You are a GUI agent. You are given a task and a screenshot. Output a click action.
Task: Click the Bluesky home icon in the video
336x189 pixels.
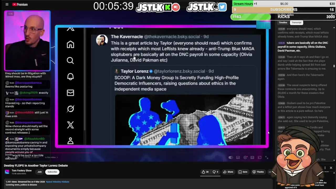click(70, 44)
